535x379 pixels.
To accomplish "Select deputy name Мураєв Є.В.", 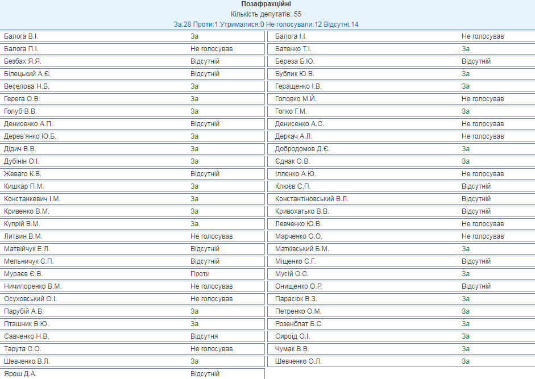I will [23, 274].
